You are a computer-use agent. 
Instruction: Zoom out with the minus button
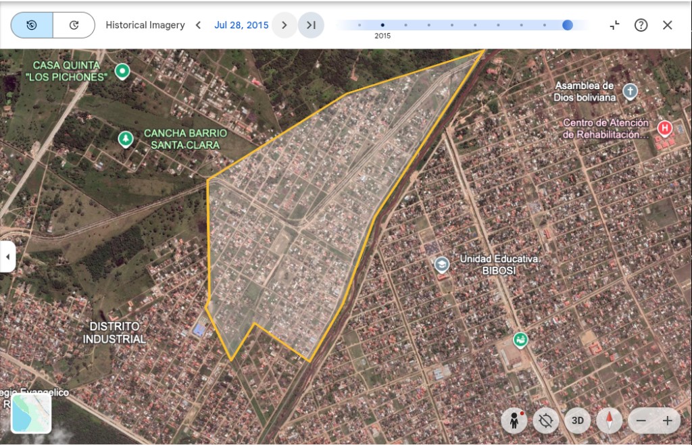click(x=641, y=421)
